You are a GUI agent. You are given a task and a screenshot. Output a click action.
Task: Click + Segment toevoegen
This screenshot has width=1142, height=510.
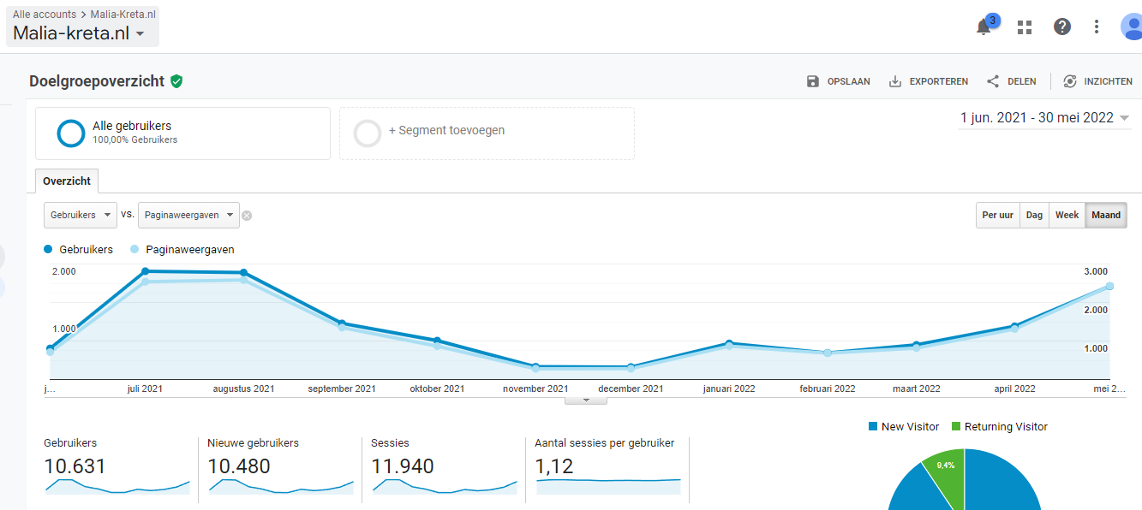[487, 133]
